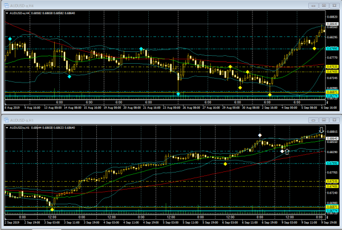Select the white up arrow in H1 chart
Screen dimensions: 342x230
tap(287, 151)
